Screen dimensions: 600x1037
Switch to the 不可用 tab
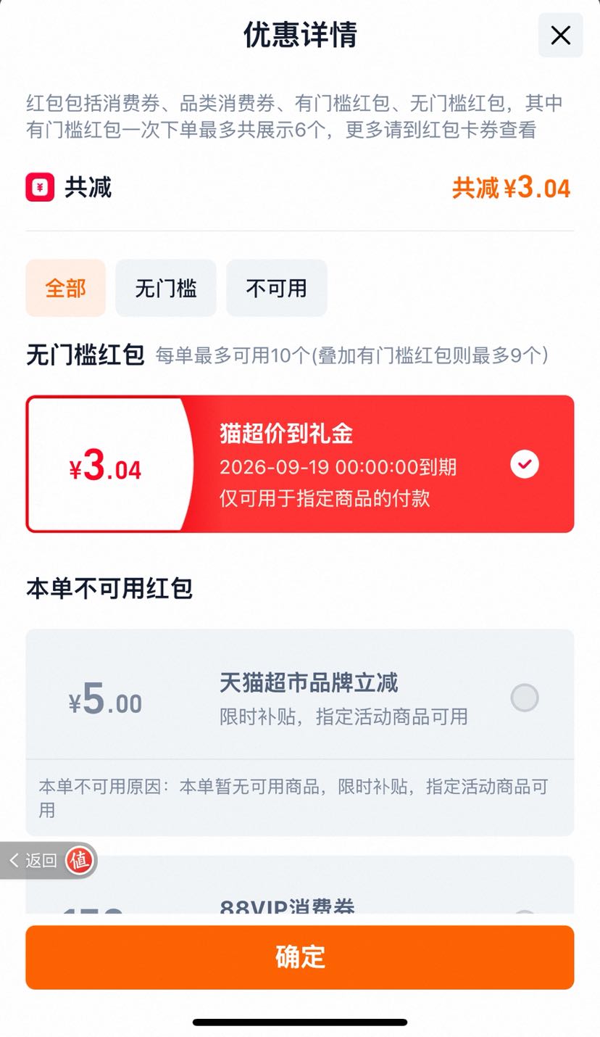click(x=277, y=288)
